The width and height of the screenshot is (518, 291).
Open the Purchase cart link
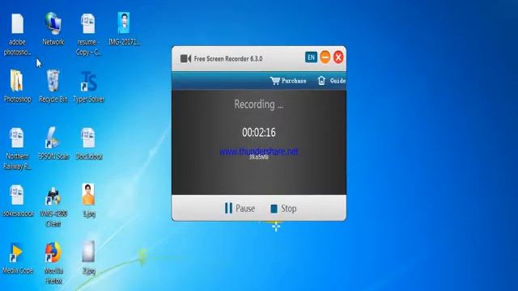tap(288, 81)
